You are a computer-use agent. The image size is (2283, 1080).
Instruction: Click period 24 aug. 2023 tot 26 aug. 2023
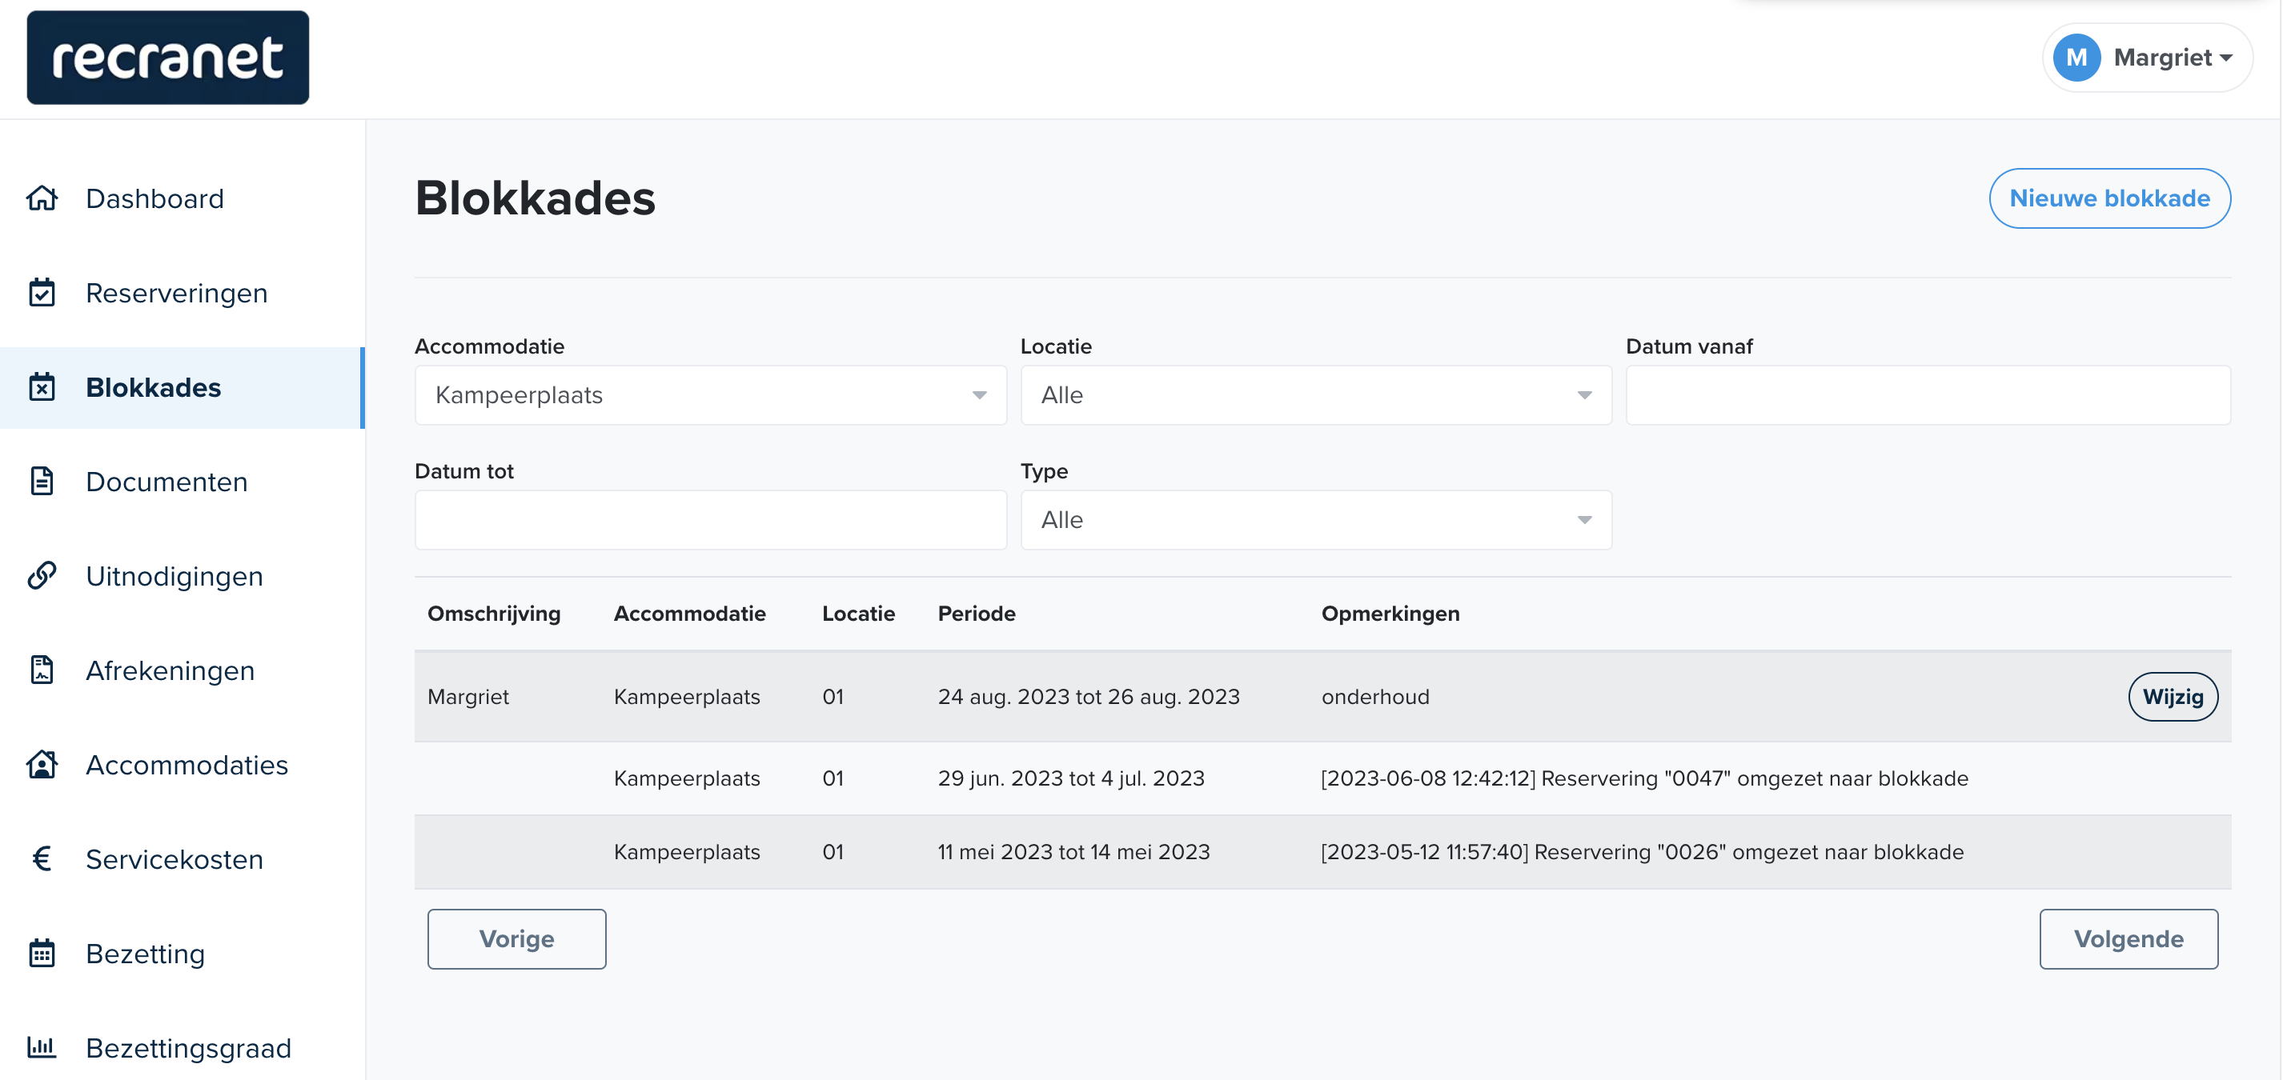tap(1089, 696)
